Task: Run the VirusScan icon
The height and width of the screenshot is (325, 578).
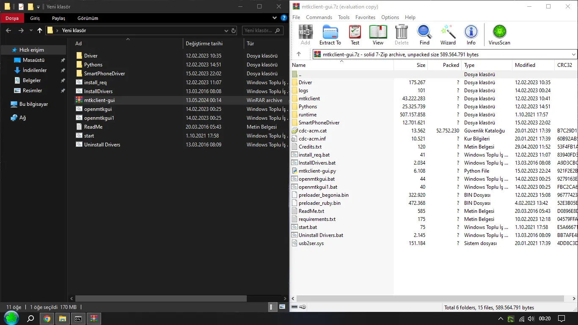Action: (499, 35)
